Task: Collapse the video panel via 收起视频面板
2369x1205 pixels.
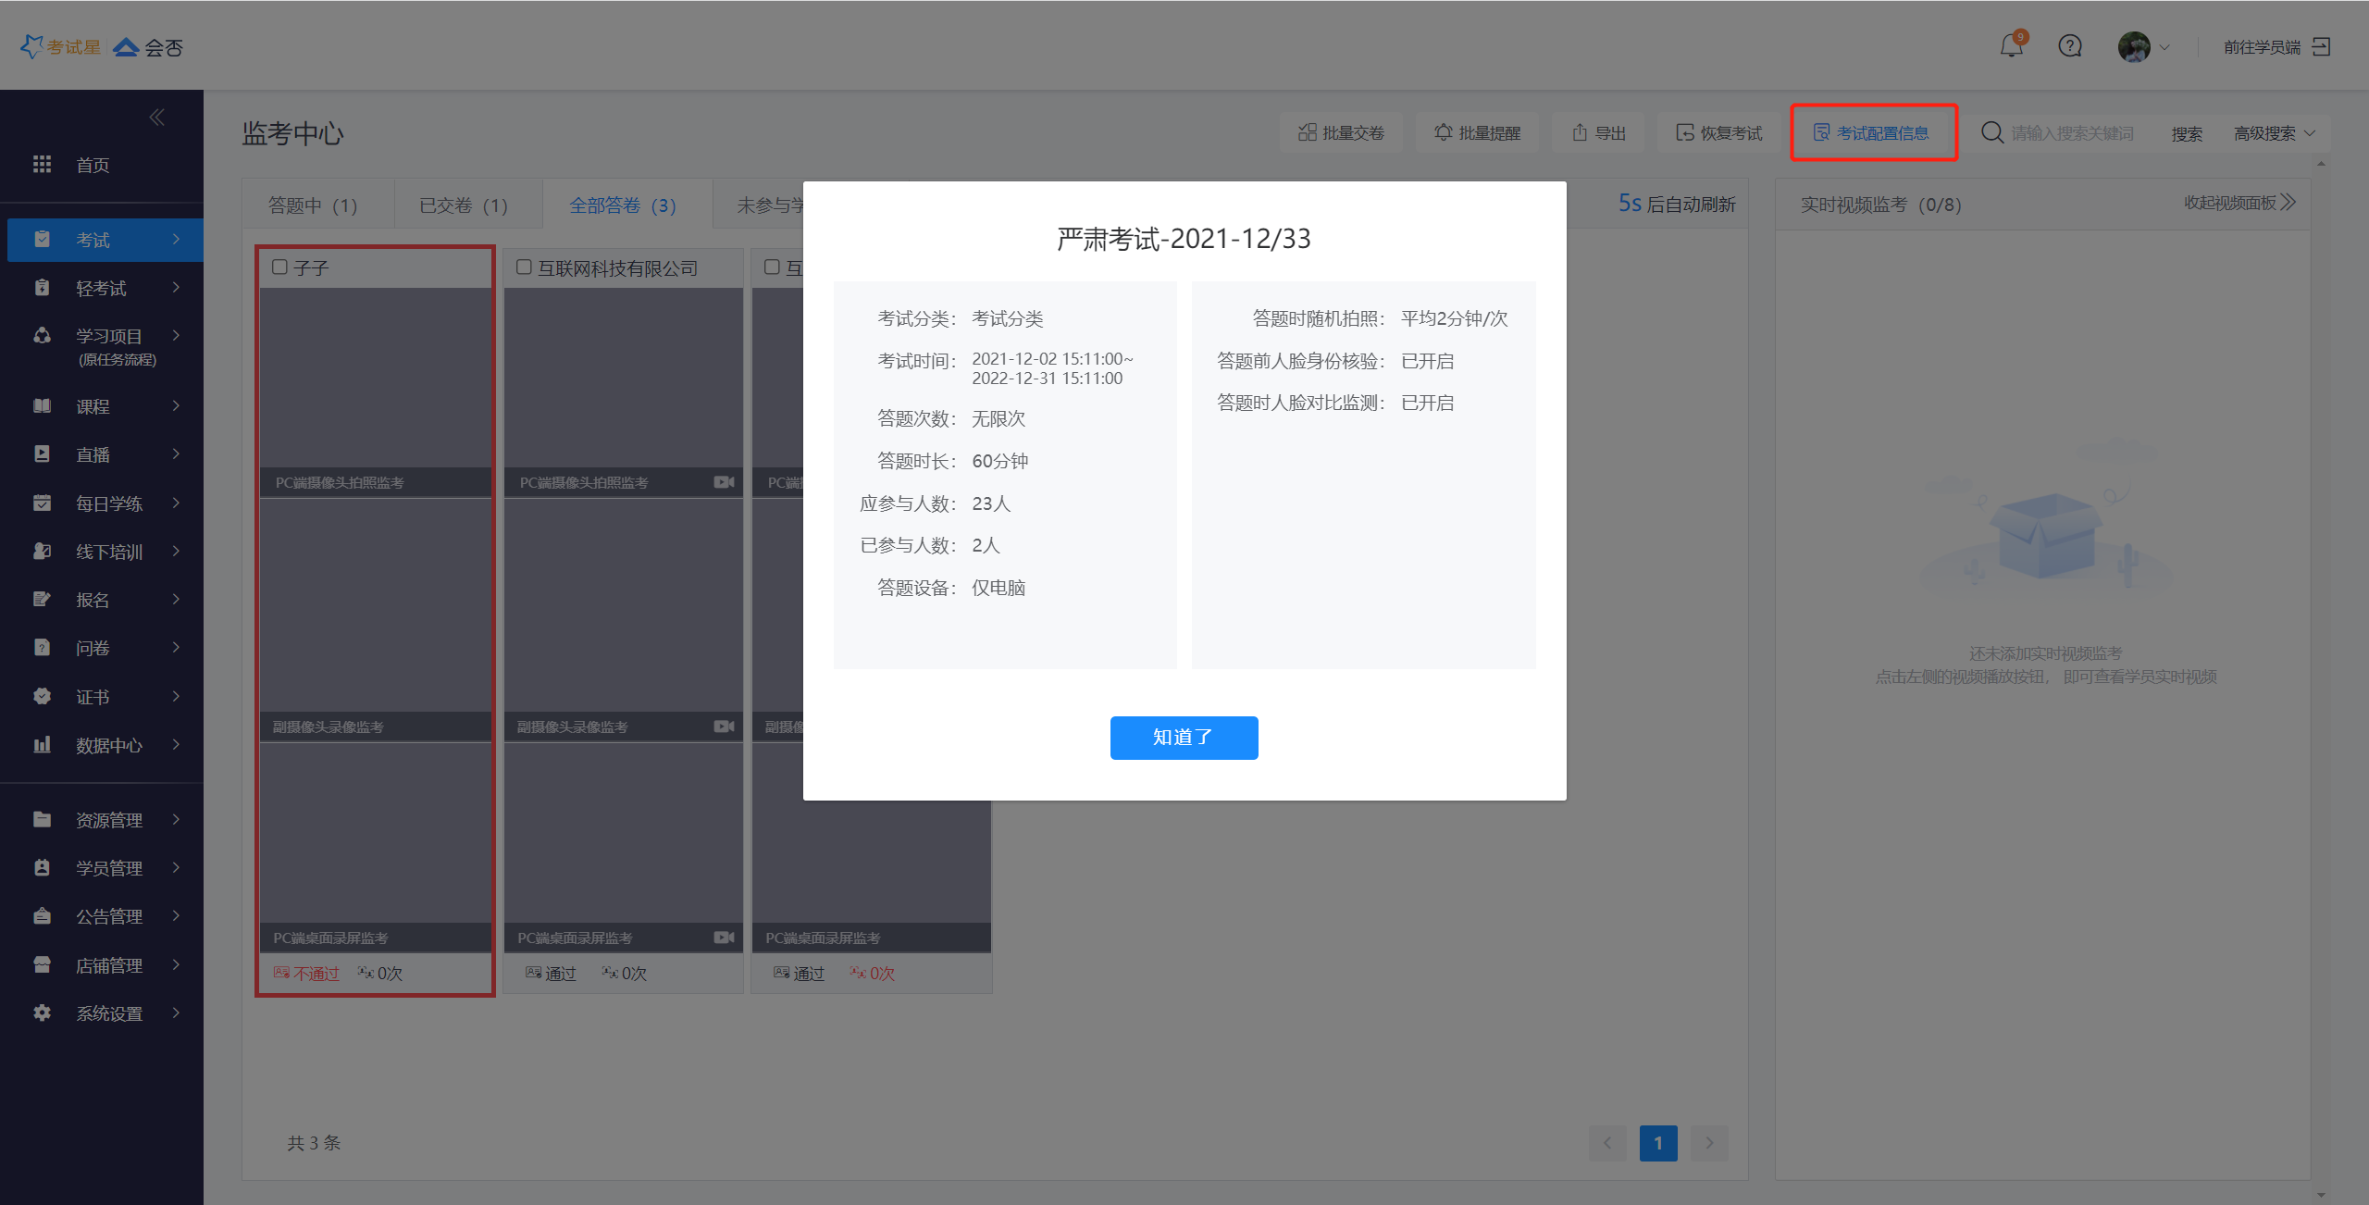Action: pyautogui.click(x=2239, y=203)
